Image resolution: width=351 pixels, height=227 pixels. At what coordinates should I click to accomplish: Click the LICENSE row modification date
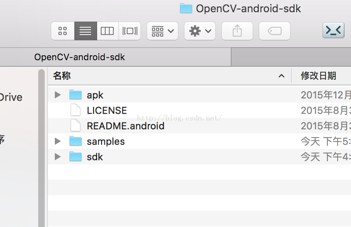click(x=326, y=111)
